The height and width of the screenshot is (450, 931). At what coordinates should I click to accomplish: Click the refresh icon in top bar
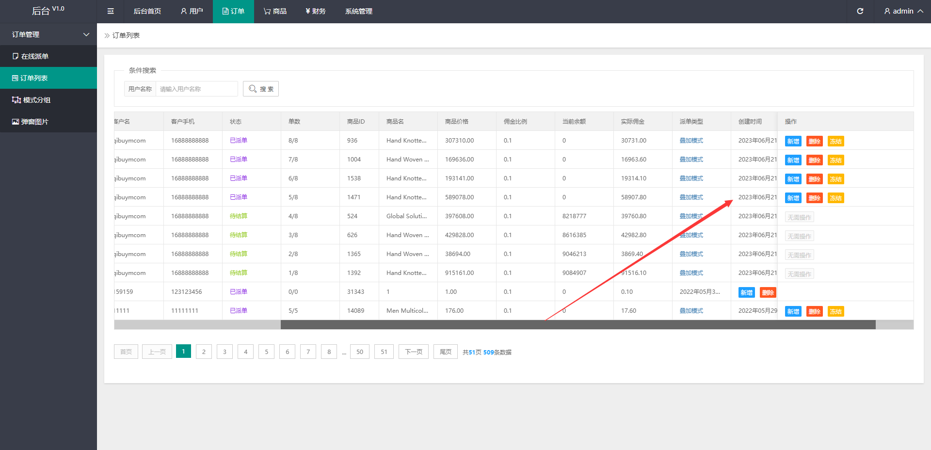click(860, 11)
